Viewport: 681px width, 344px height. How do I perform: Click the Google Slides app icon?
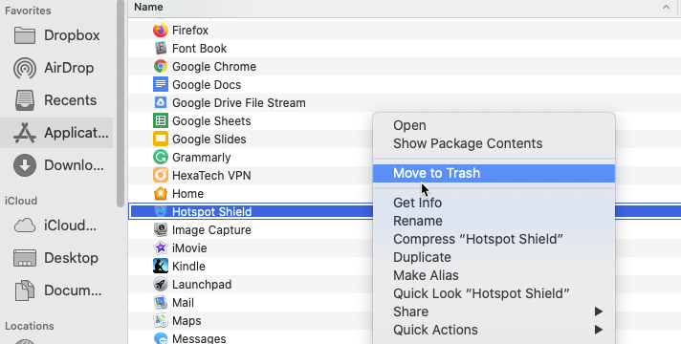click(x=161, y=139)
